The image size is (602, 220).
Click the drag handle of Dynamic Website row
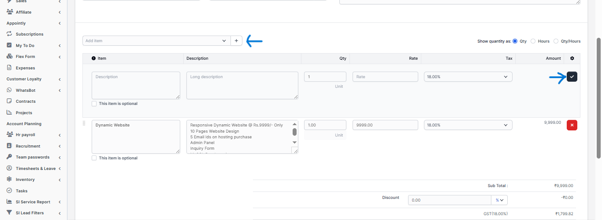84,123
